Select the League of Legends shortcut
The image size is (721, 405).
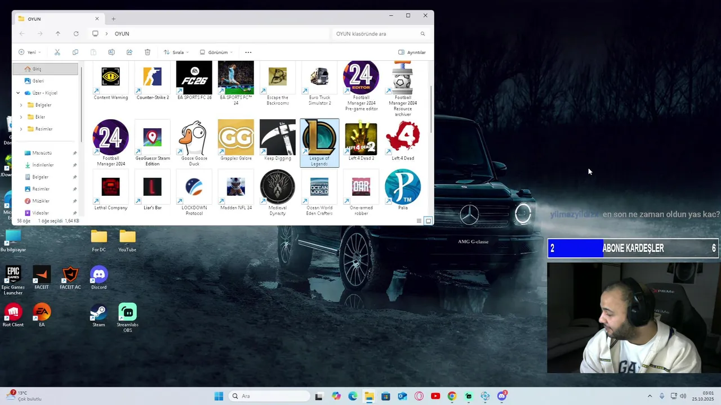tap(319, 143)
